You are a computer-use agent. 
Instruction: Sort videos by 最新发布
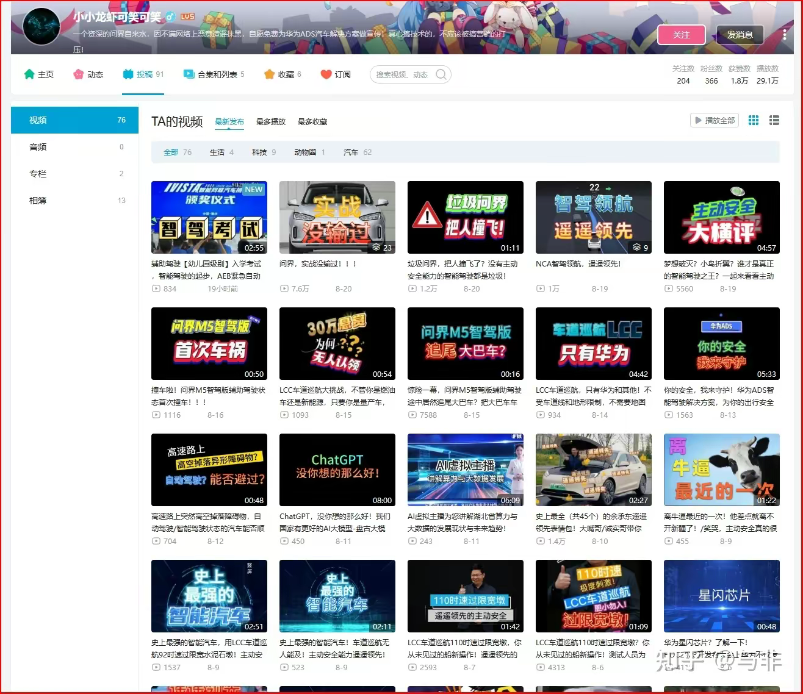tap(229, 122)
